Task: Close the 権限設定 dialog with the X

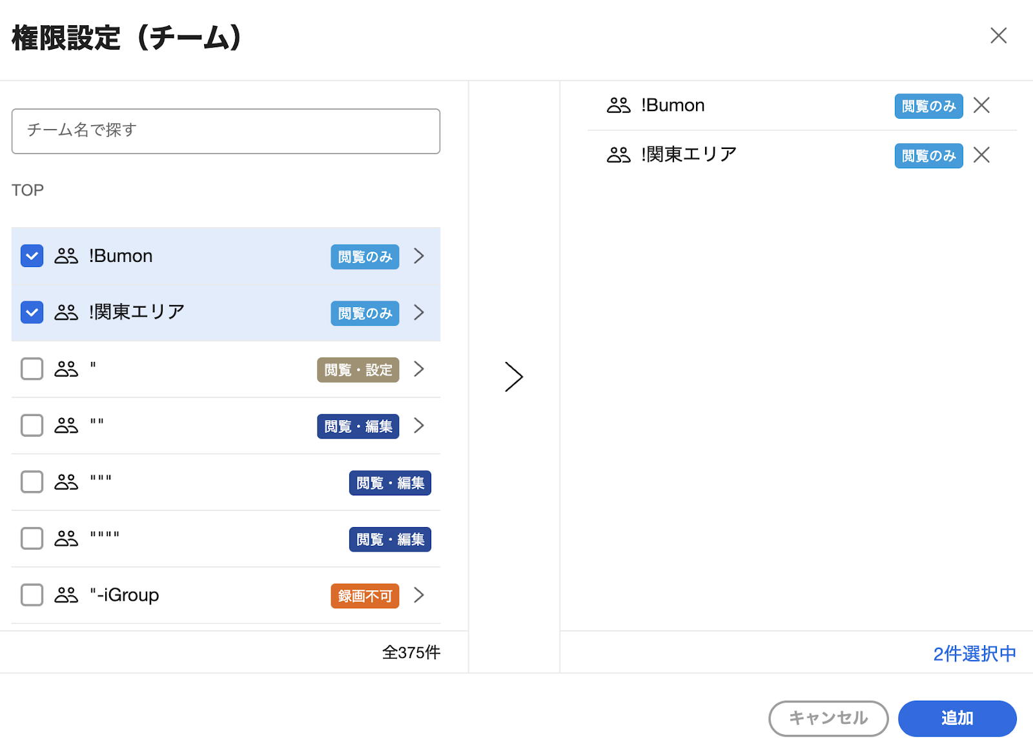Action: pyautogui.click(x=998, y=35)
